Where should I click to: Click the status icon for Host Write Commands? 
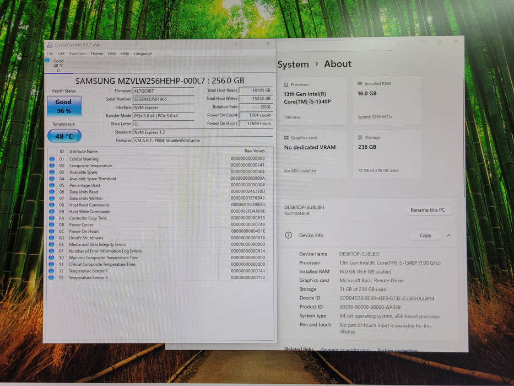(x=52, y=211)
